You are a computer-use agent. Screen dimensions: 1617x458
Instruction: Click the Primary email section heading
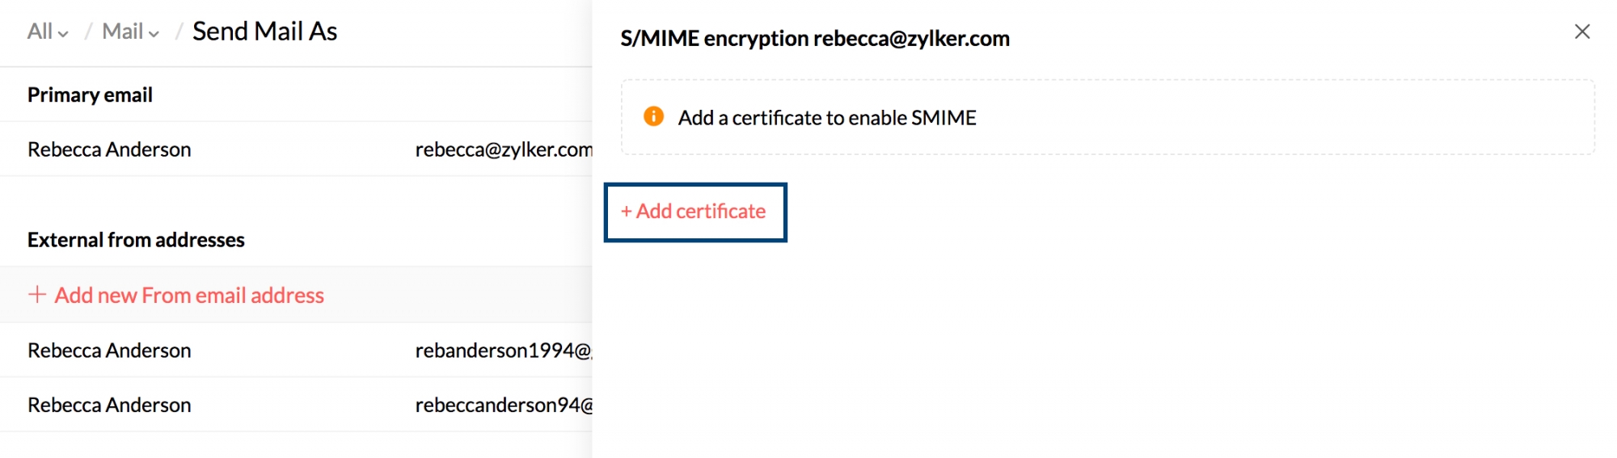click(90, 95)
